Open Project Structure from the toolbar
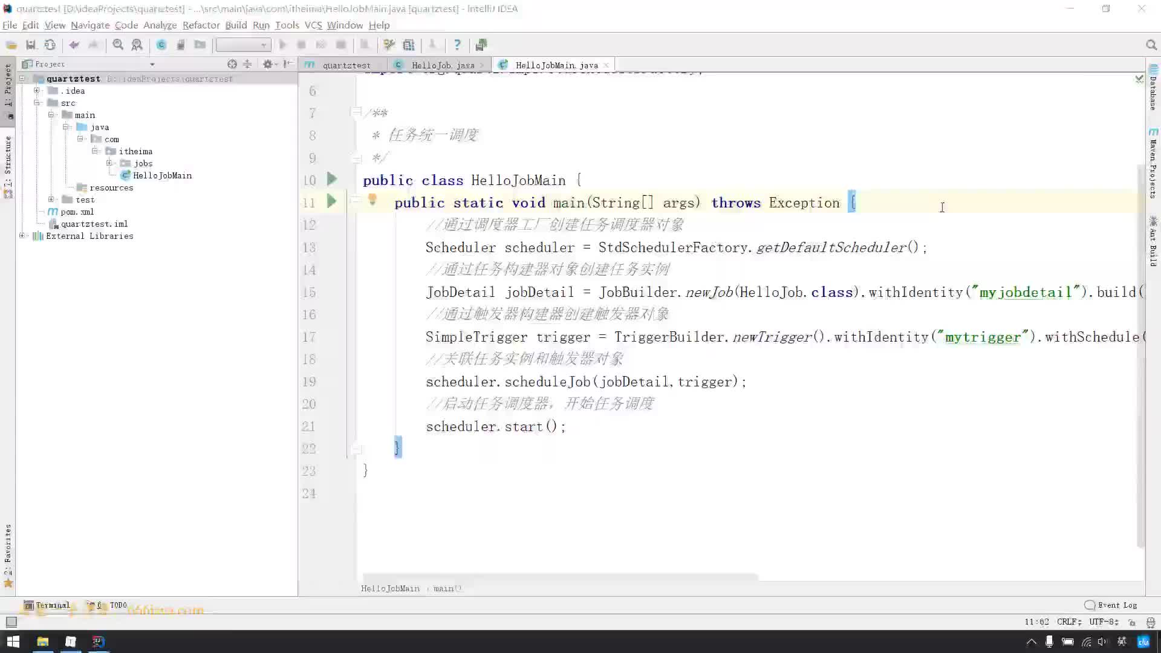 click(409, 45)
